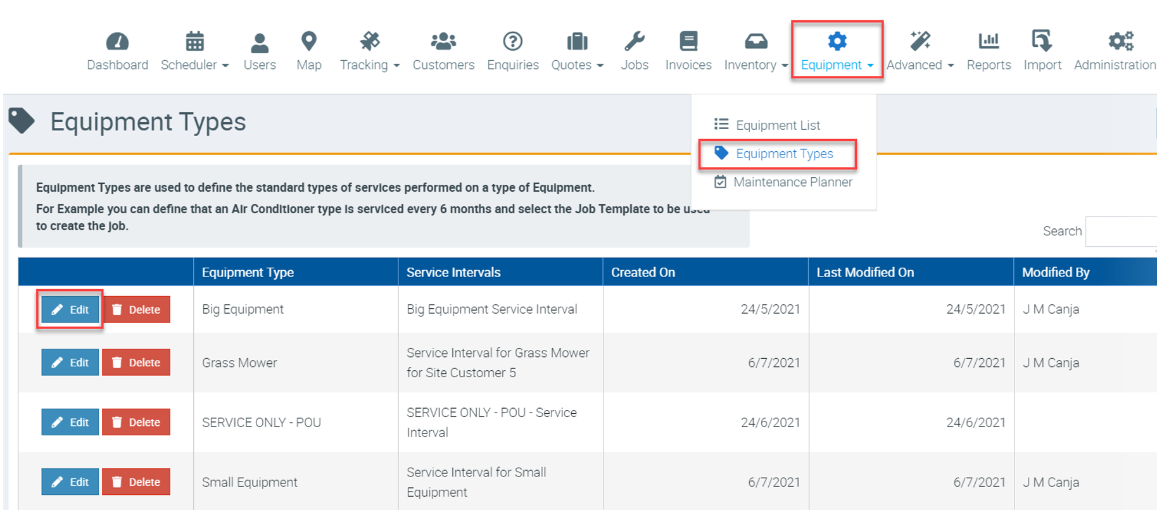Viewport: 1157px width, 510px height.
Task: Expand the Scheduler dropdown
Action: 194,65
